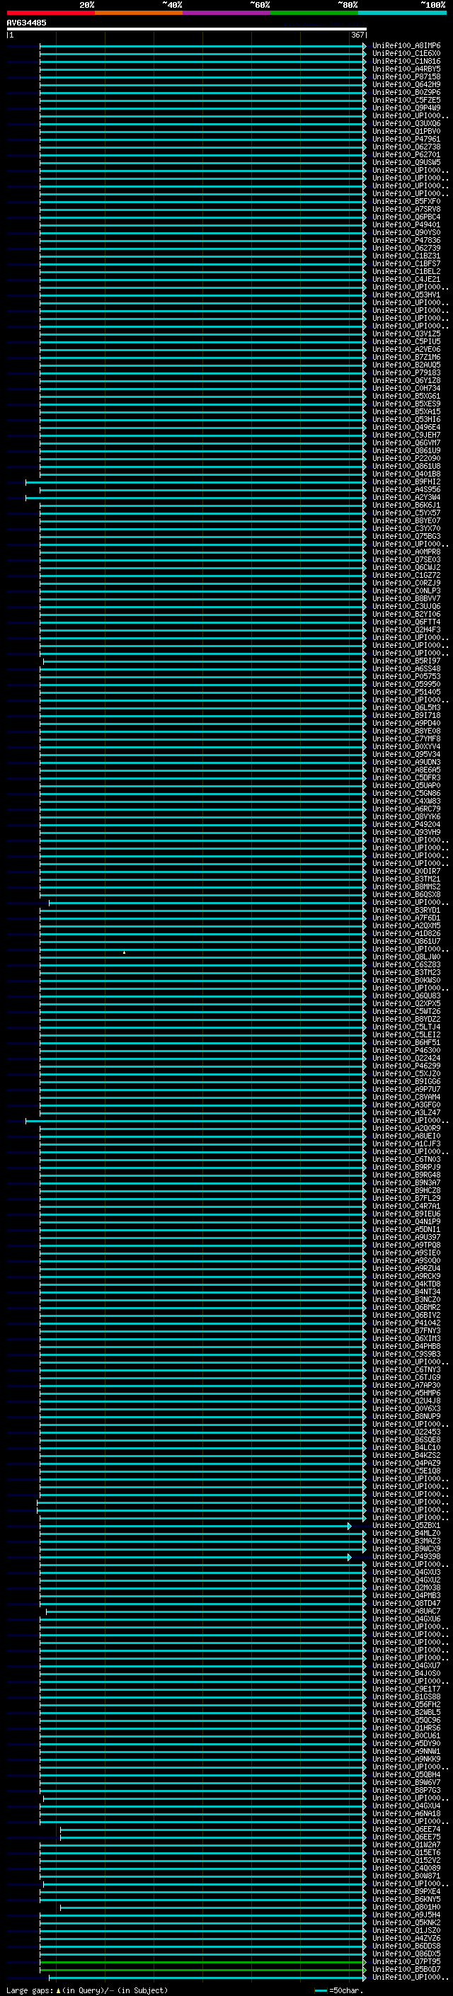Select hit UniRef100_C5FZE5

(x=406, y=100)
